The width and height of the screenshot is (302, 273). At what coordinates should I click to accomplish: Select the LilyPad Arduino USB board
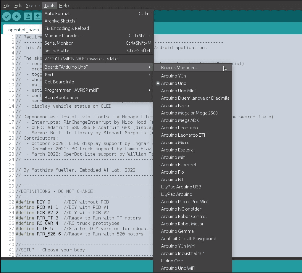pos(193,187)
